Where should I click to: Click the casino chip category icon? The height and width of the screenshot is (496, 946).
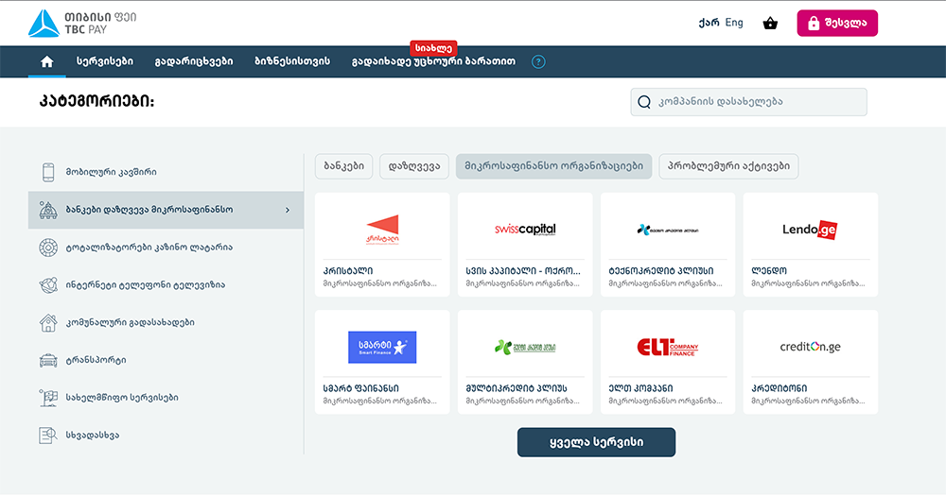click(x=48, y=248)
